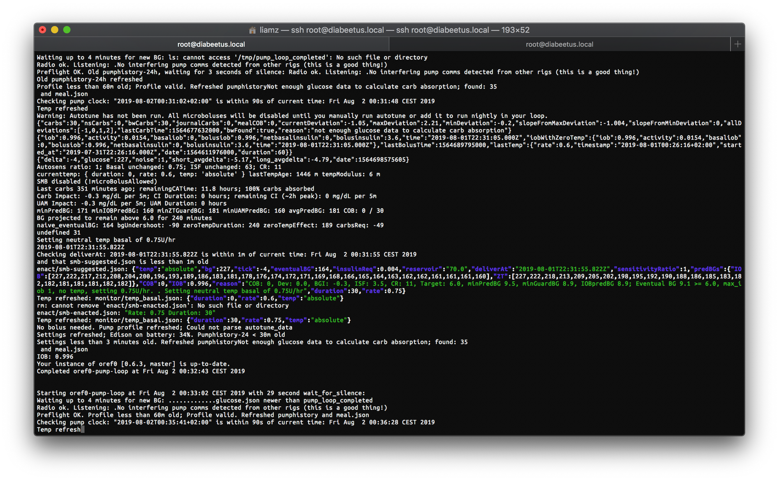Screen dimensions: 779x481
Task: Click the home folder icon in title bar
Action: (252, 30)
